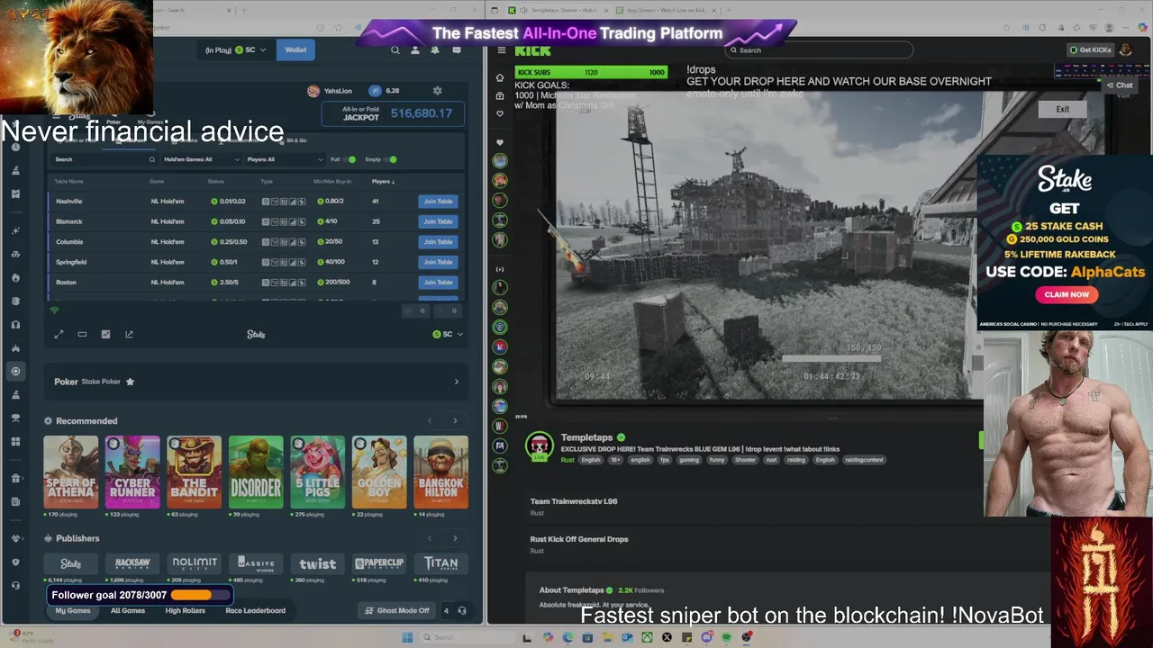The width and height of the screenshot is (1153, 648).
Task: Open SC dropdown below poker lobby
Action: pos(448,334)
